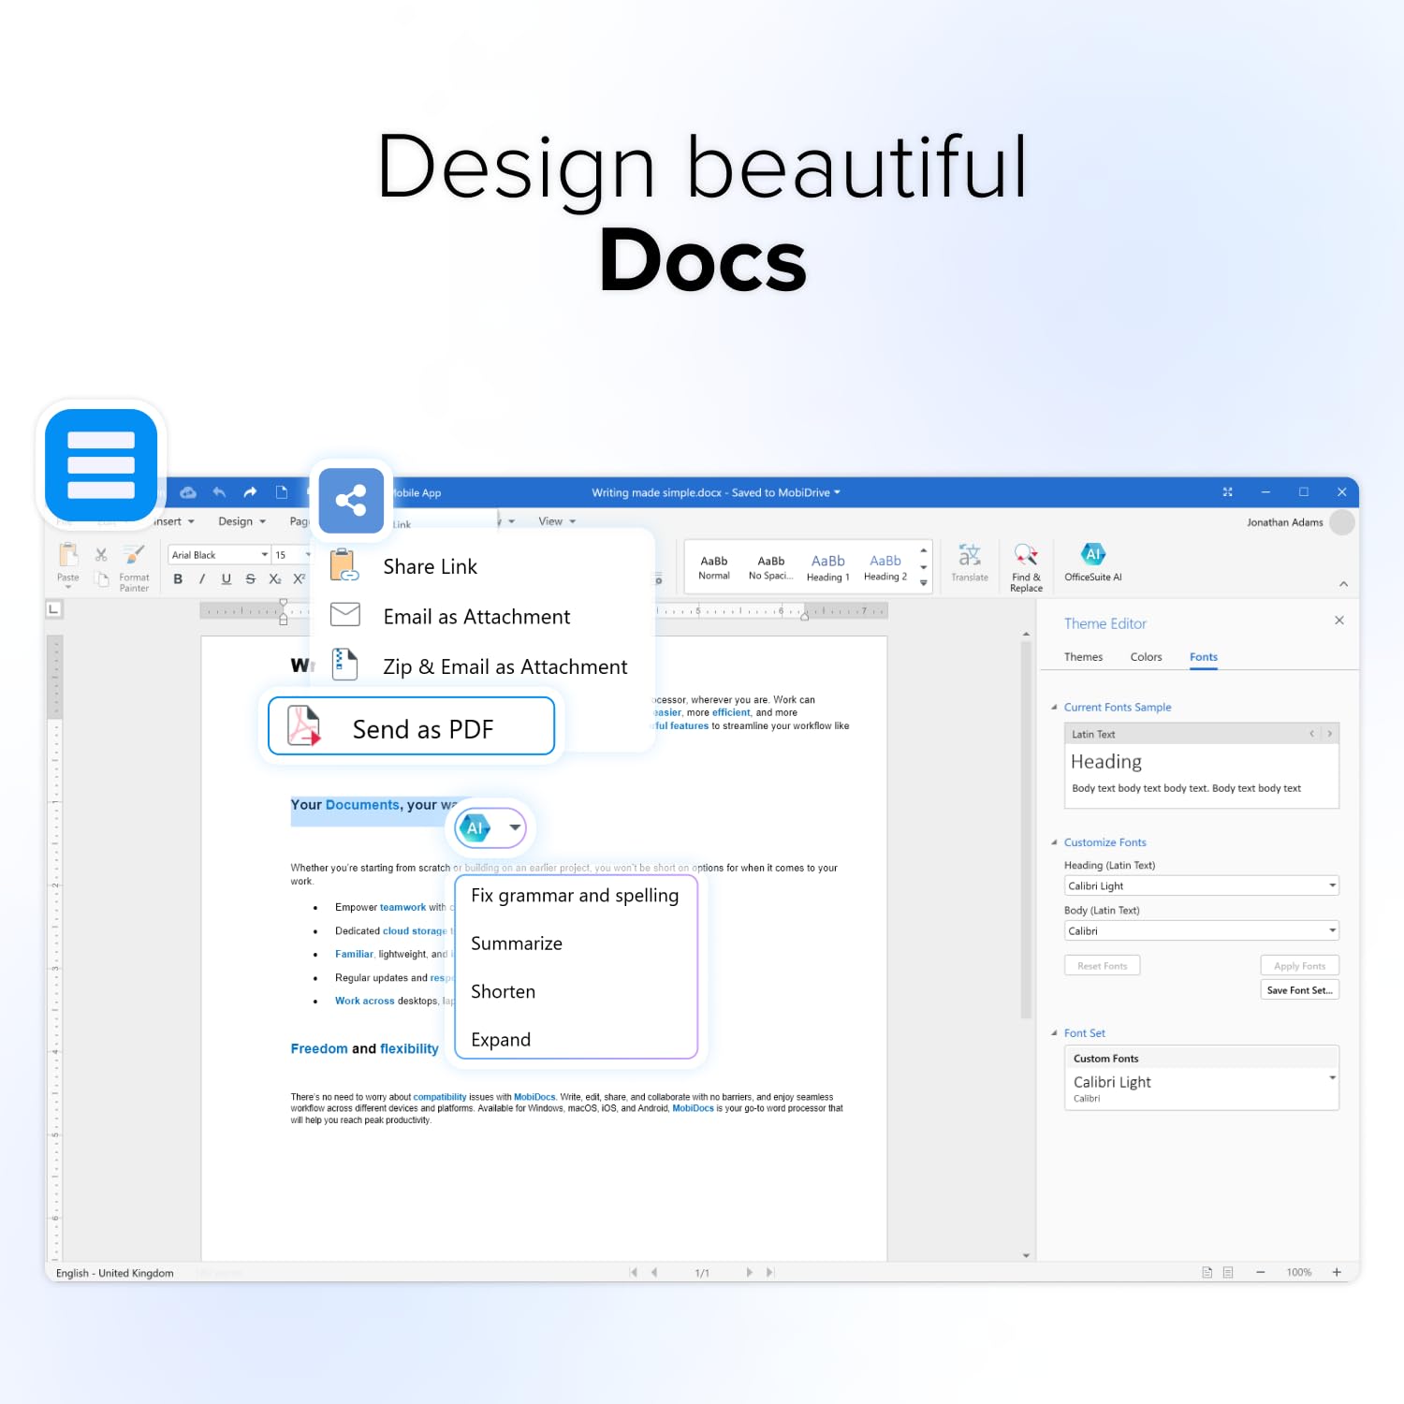1404x1404 pixels.
Task: Click the ruler tab selector icon
Action: coord(54,609)
